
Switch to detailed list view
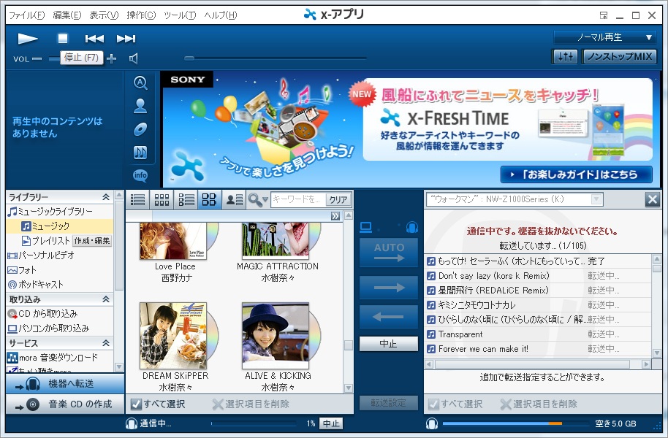(x=186, y=199)
